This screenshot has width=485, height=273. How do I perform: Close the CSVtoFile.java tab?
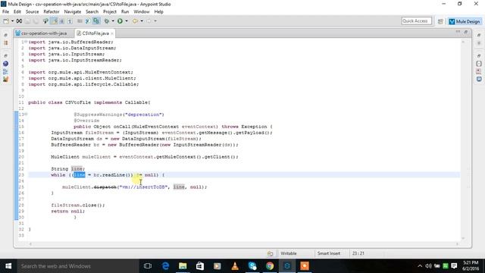click(x=112, y=33)
